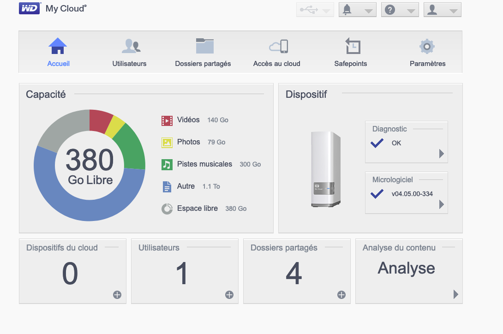Screen dimensions: 503x334
Task: Click the Autre legend label
Action: pos(186,186)
